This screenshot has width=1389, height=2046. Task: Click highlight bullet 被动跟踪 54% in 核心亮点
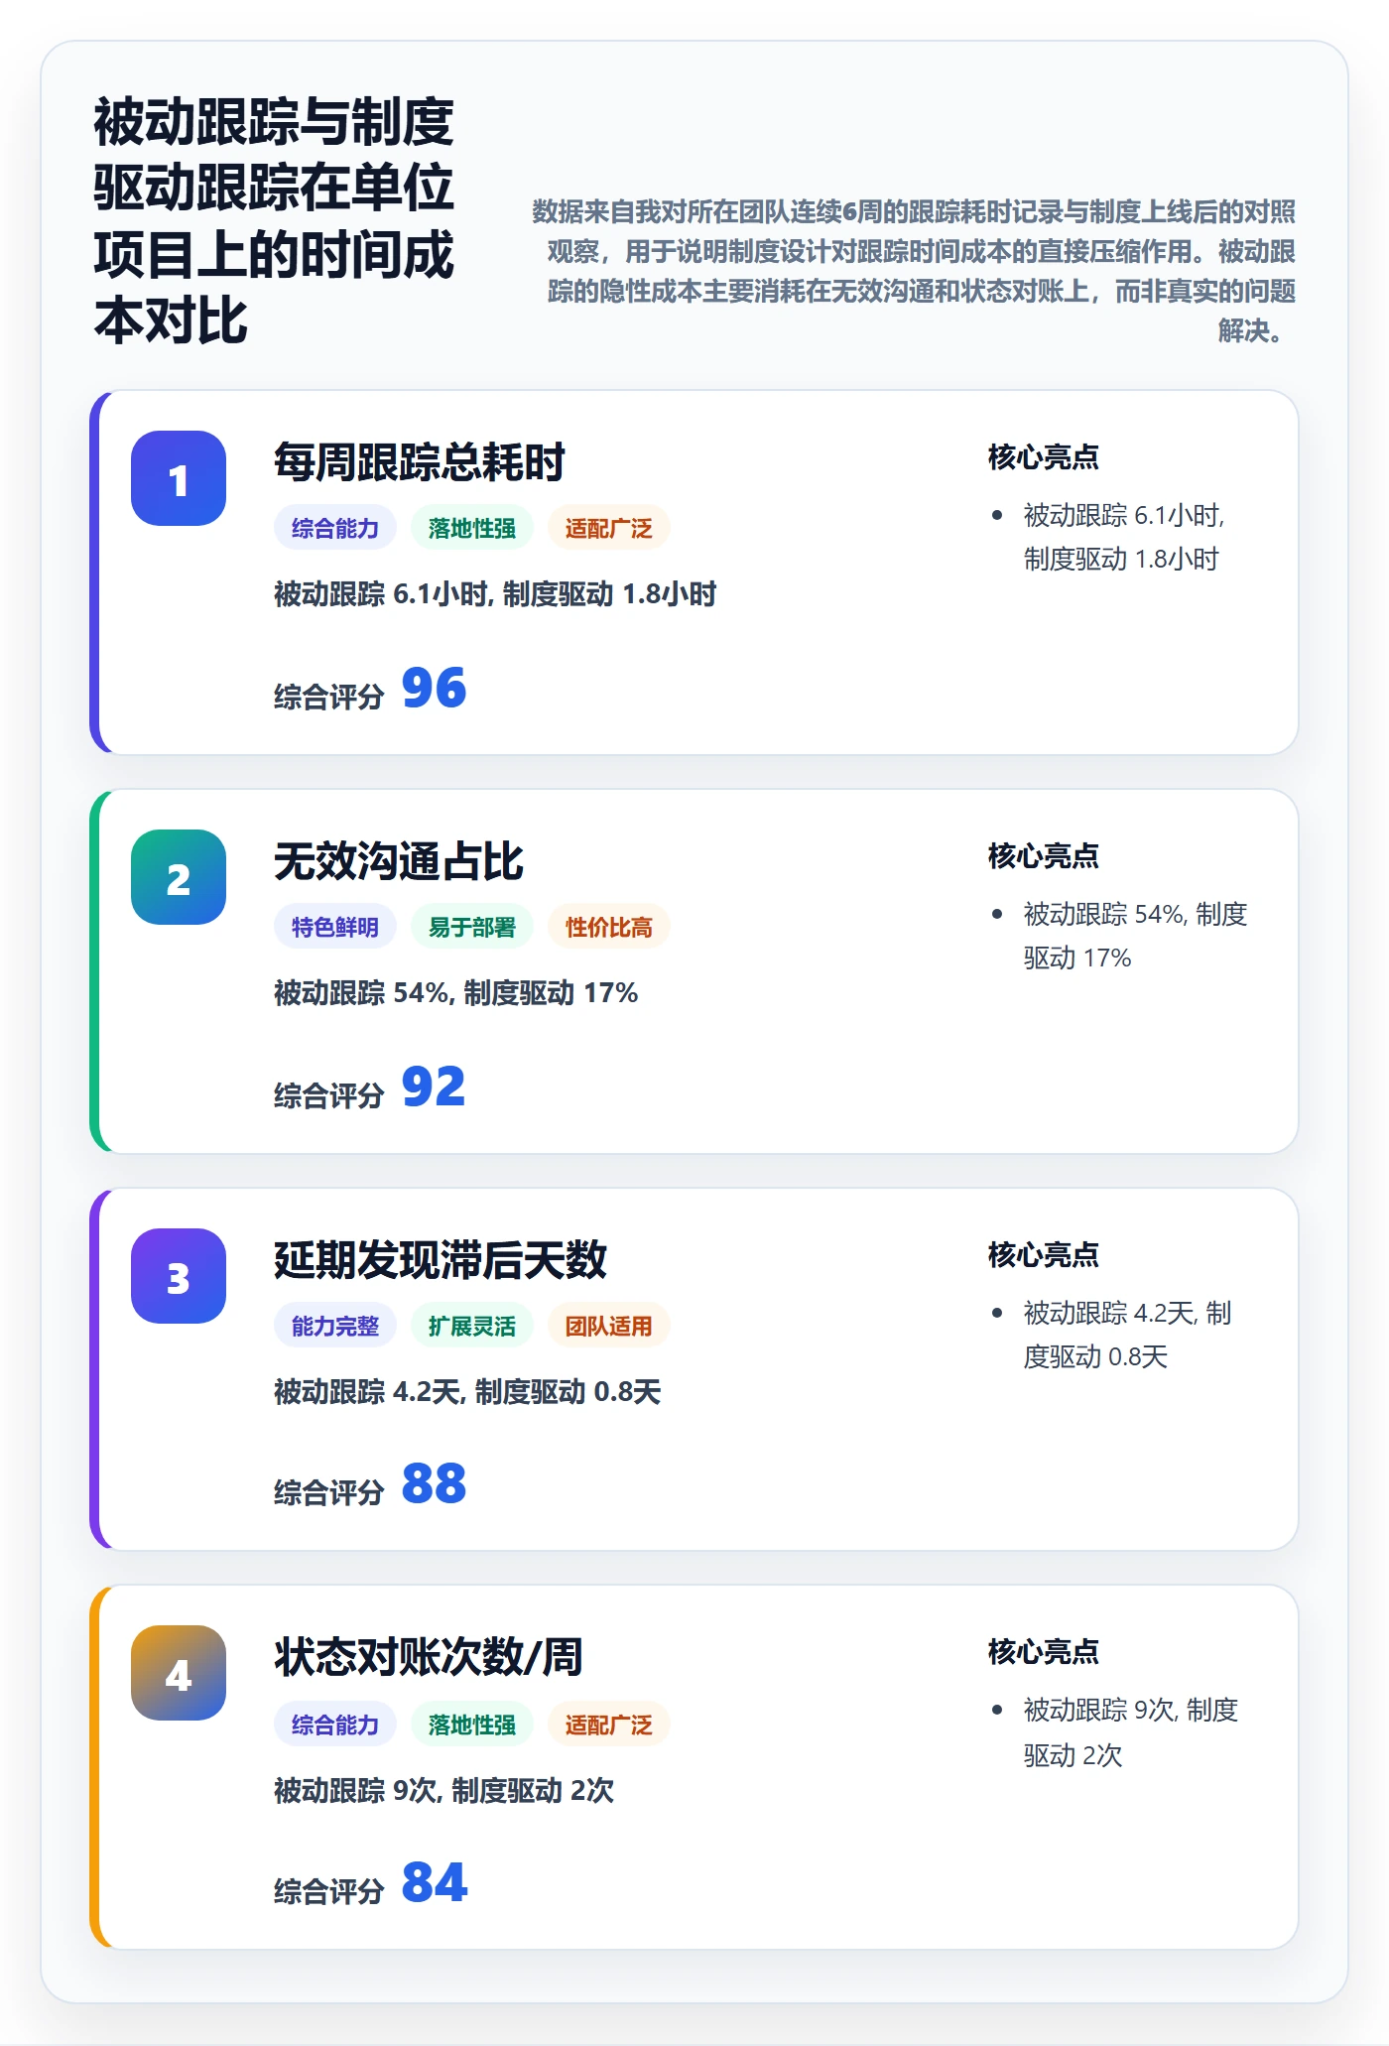(1135, 936)
